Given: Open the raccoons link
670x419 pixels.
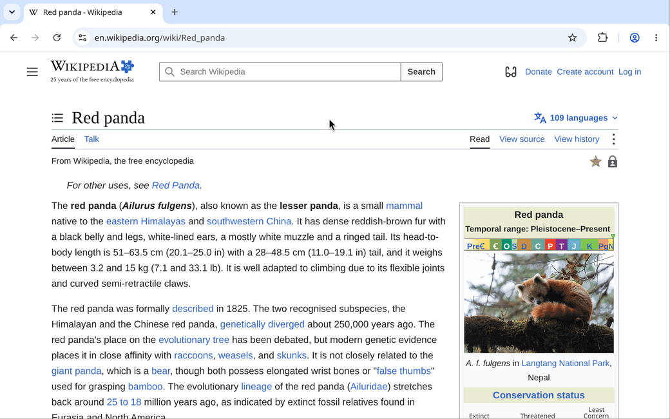Looking at the screenshot, I should coord(193,355).
